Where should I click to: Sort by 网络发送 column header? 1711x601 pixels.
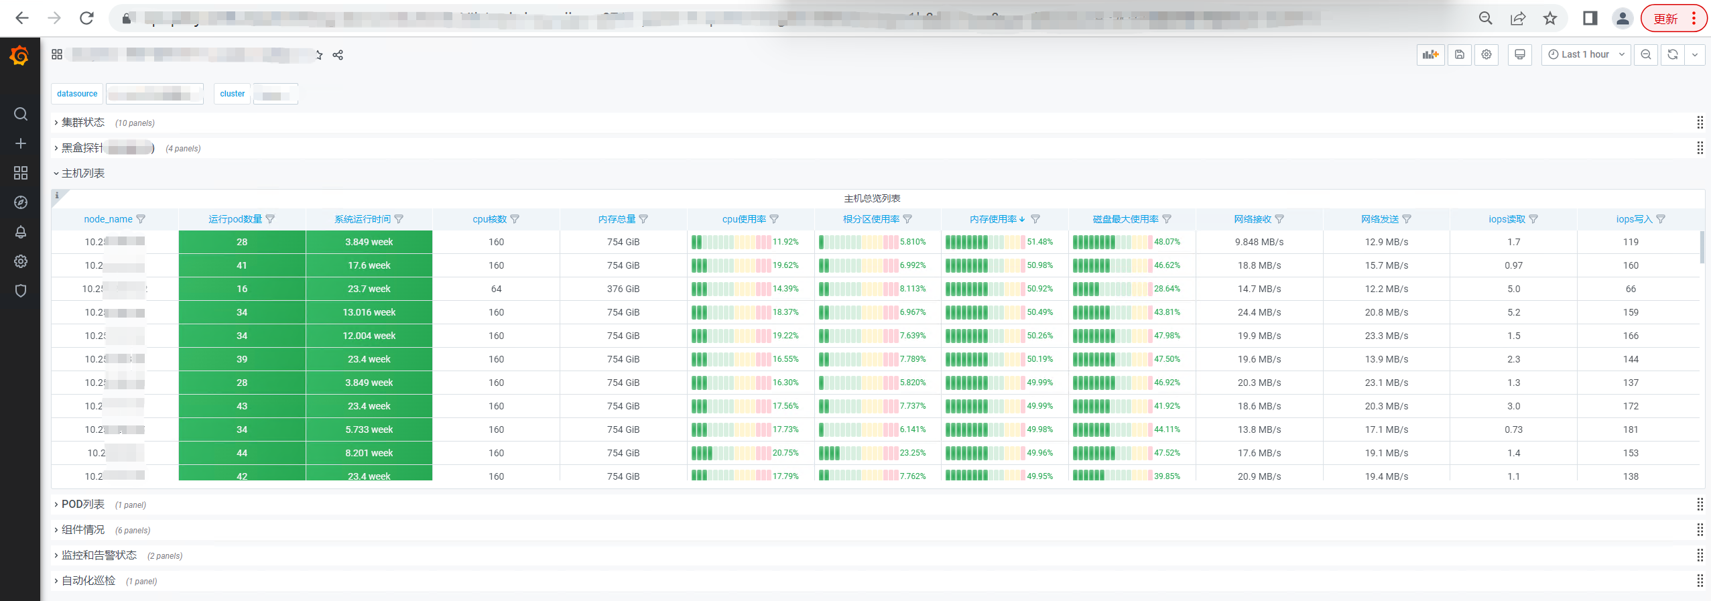click(1380, 219)
